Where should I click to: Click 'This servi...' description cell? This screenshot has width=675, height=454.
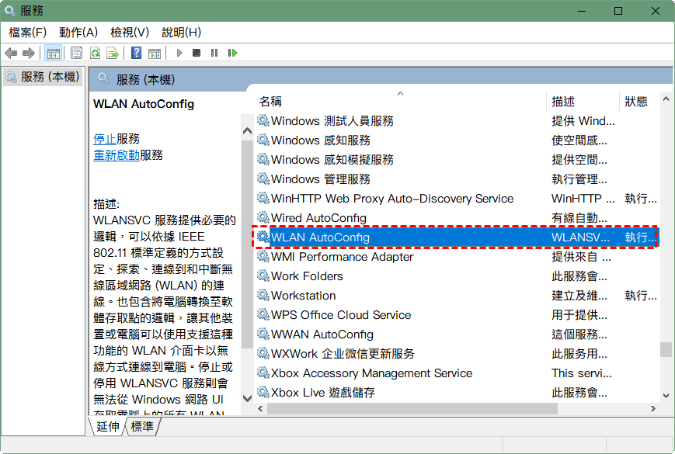[582, 373]
